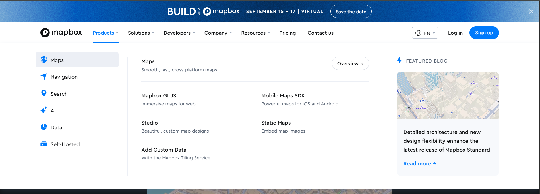Click Read more on the featured blog
540x194 pixels.
pyautogui.click(x=420, y=164)
